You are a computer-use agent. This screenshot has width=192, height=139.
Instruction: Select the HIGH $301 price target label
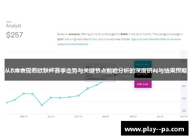[x=143, y=65]
